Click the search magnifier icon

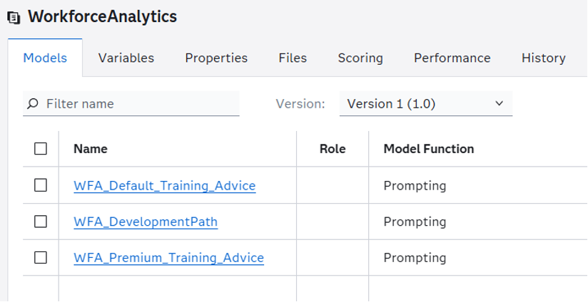click(x=33, y=103)
